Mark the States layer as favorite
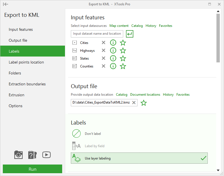 [x=123, y=58]
